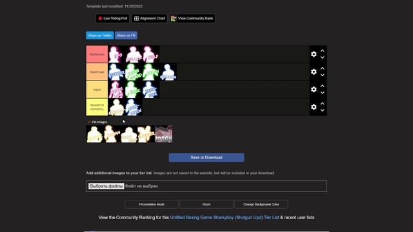Image resolution: width=413 pixels, height=232 pixels.
Task: Open settings gear for норм tier row
Action: 314,90
